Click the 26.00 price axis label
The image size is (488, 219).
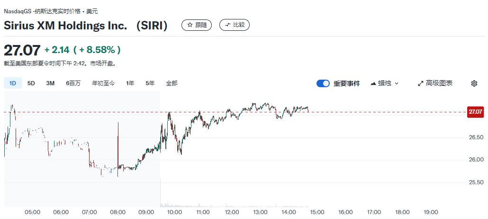click(476, 160)
